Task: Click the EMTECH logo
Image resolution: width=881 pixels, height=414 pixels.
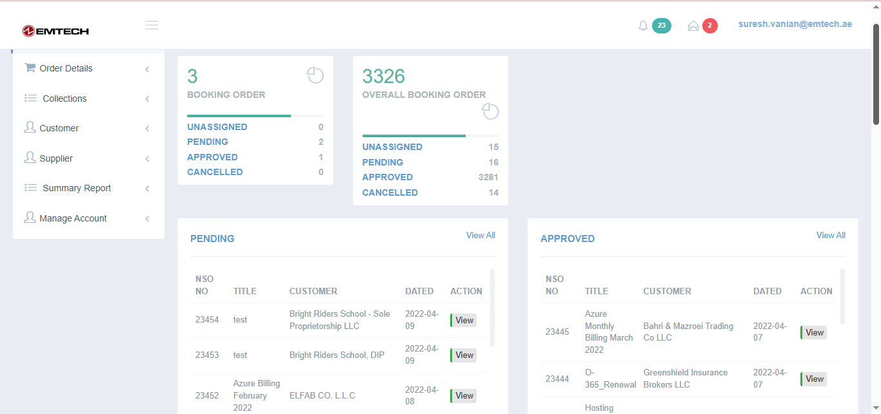Action: click(x=55, y=31)
